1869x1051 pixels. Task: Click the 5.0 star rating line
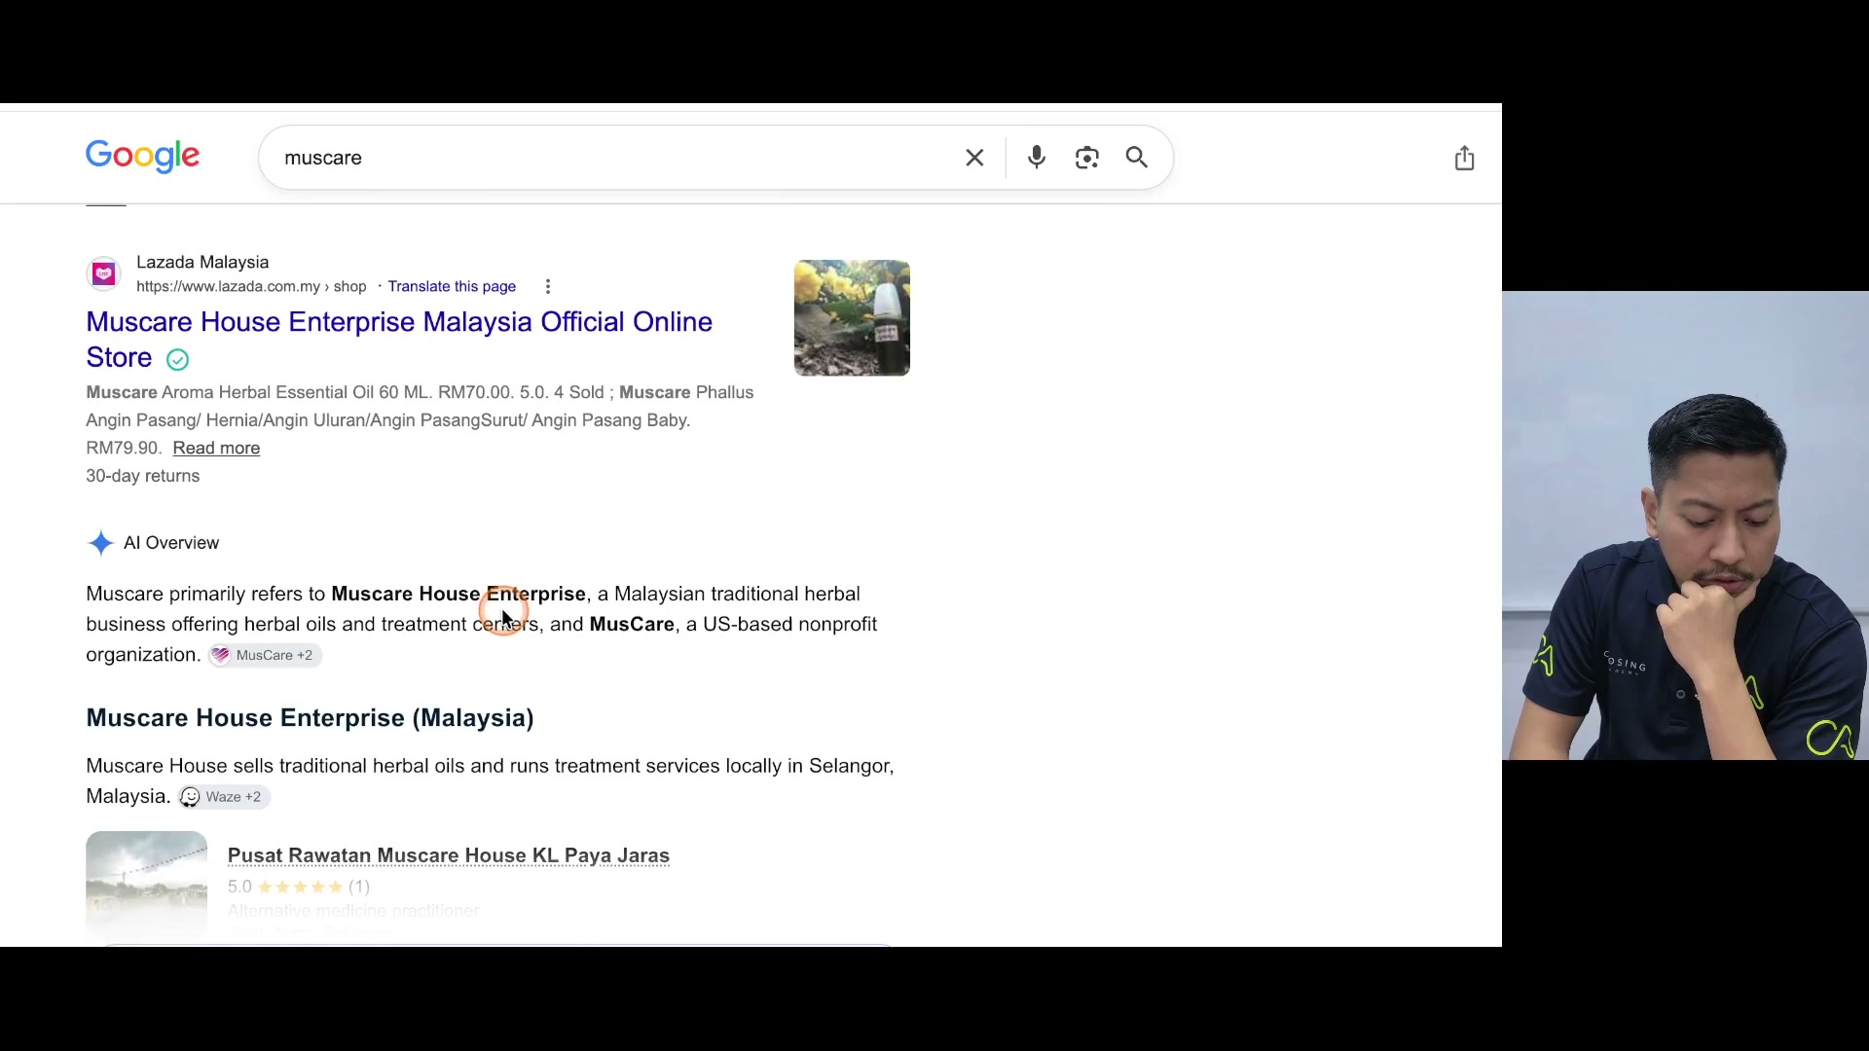click(299, 887)
